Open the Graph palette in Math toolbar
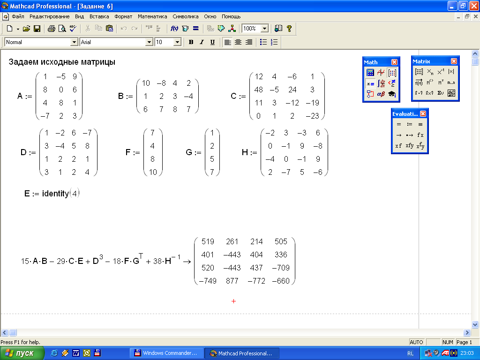 point(381,73)
